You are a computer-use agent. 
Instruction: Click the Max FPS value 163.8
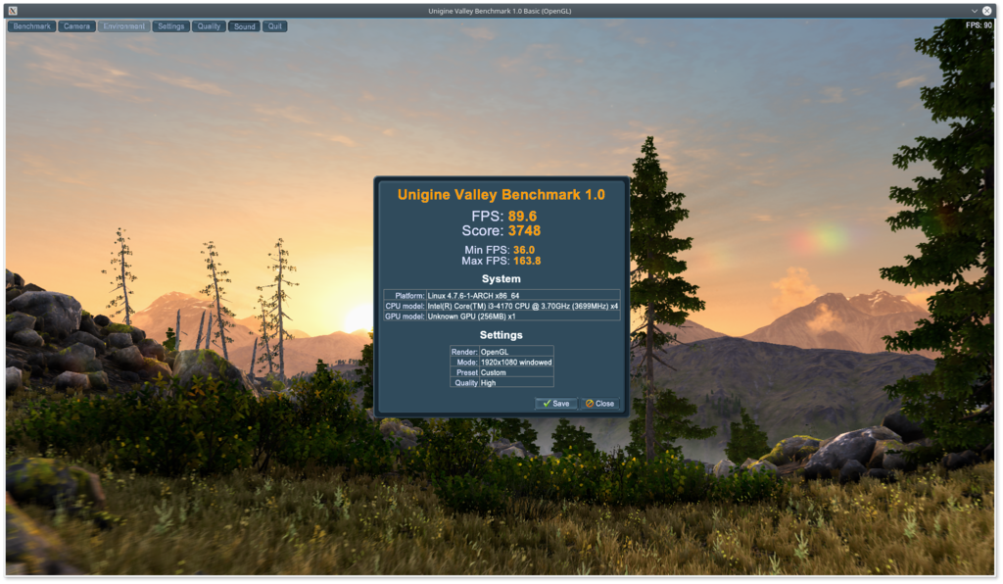point(527,261)
